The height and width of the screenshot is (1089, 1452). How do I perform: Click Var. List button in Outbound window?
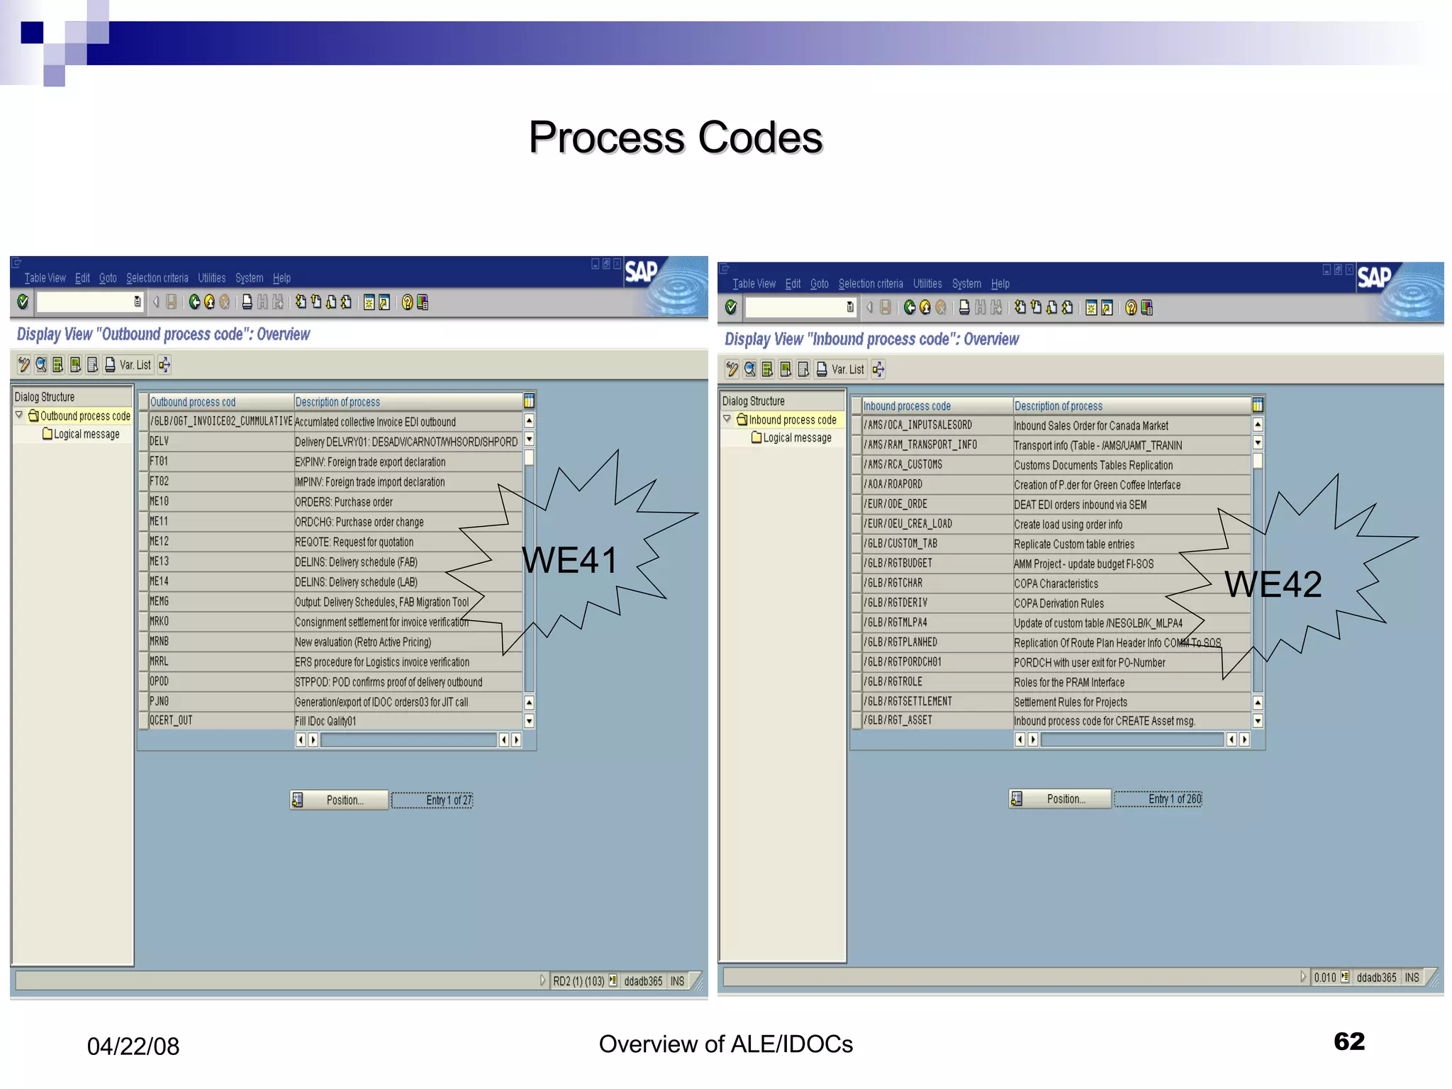(128, 364)
